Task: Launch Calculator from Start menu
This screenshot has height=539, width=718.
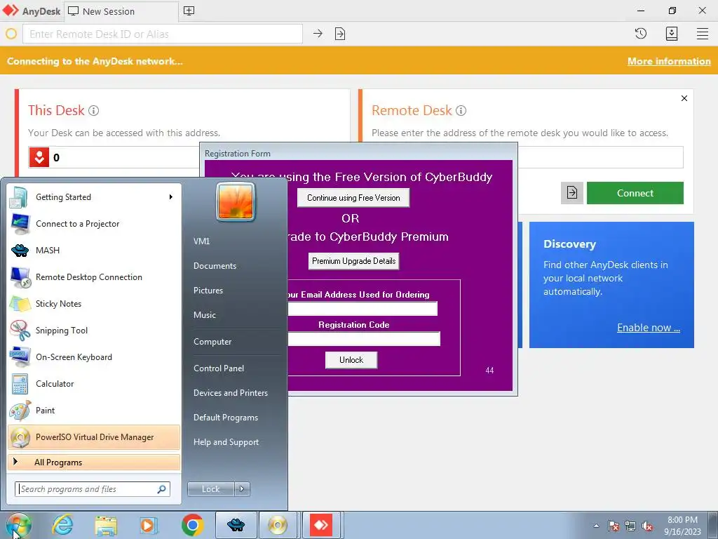Action: point(94,384)
